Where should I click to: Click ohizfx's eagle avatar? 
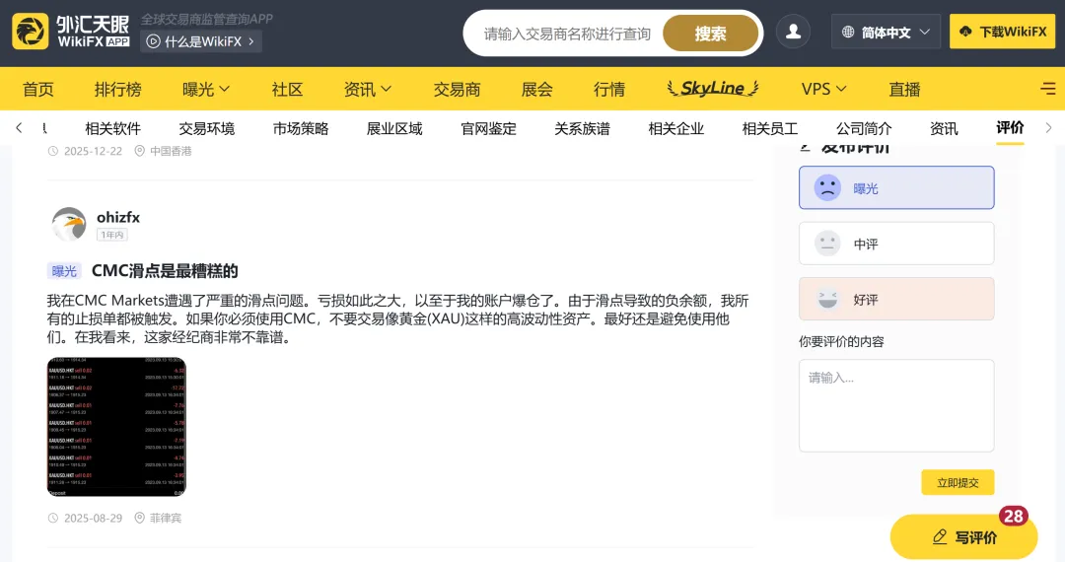(x=69, y=224)
